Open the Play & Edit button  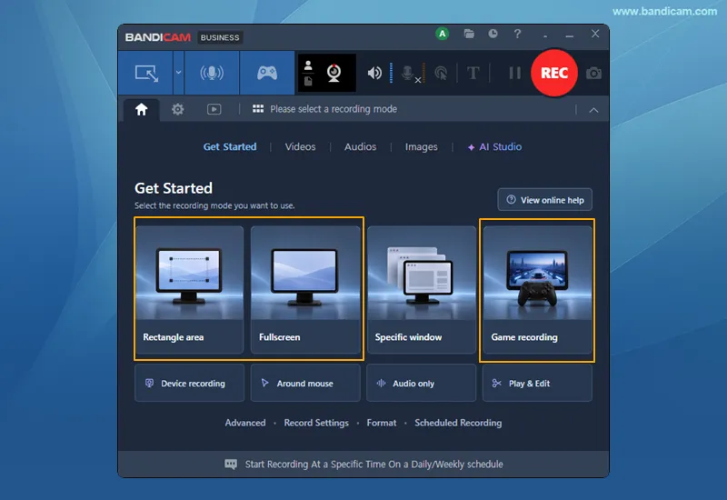click(x=537, y=383)
